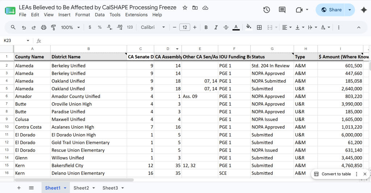The height and width of the screenshot is (193, 371).
Task: Increase font size with plus
Action: (x=195, y=28)
